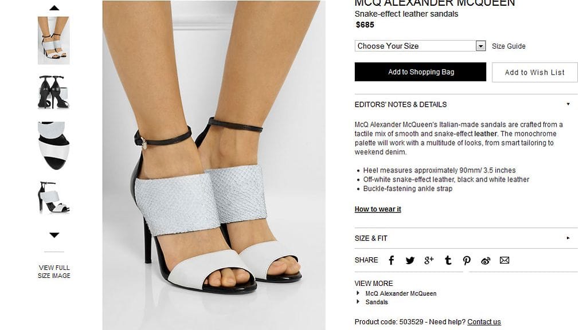The image size is (587, 330).
Task: View full size image
Action: tap(54, 272)
